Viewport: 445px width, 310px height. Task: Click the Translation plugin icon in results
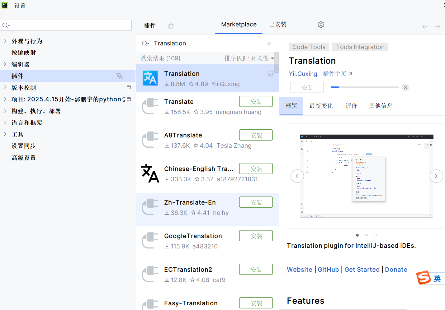150,78
